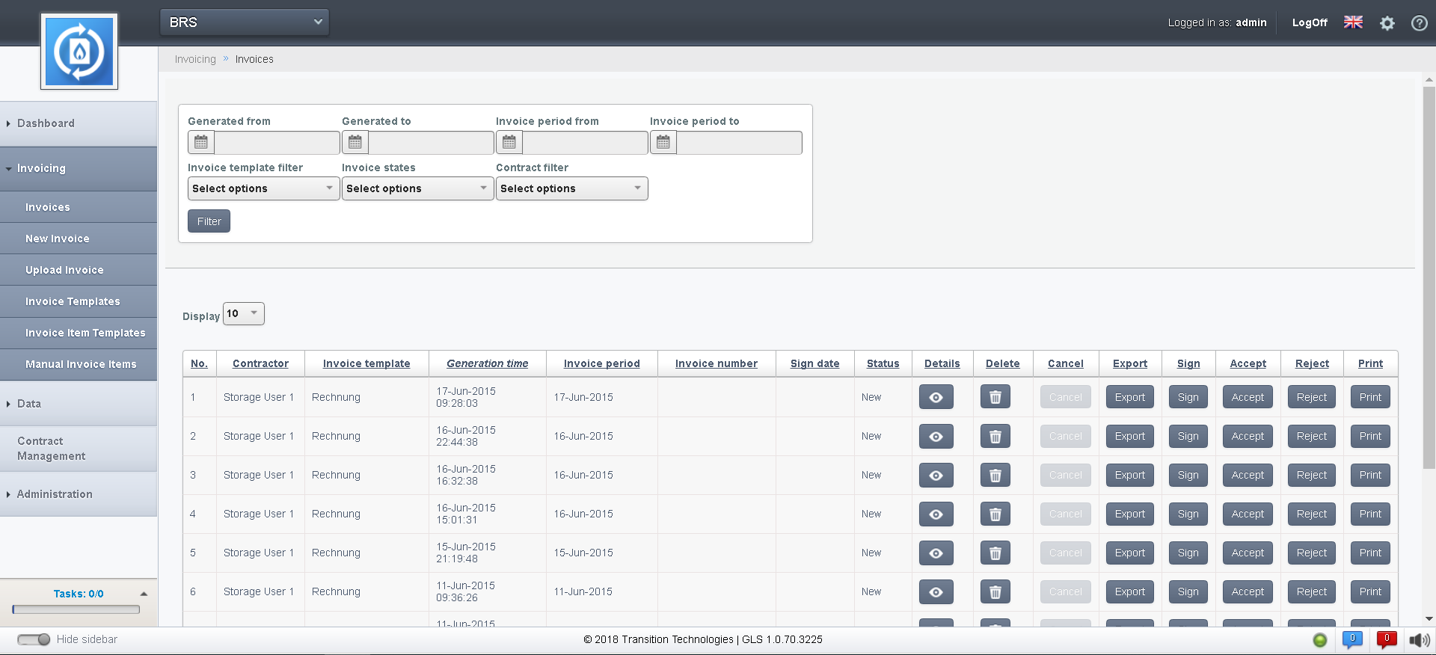
Task: View details eye icon for invoice 5
Action: (x=936, y=553)
